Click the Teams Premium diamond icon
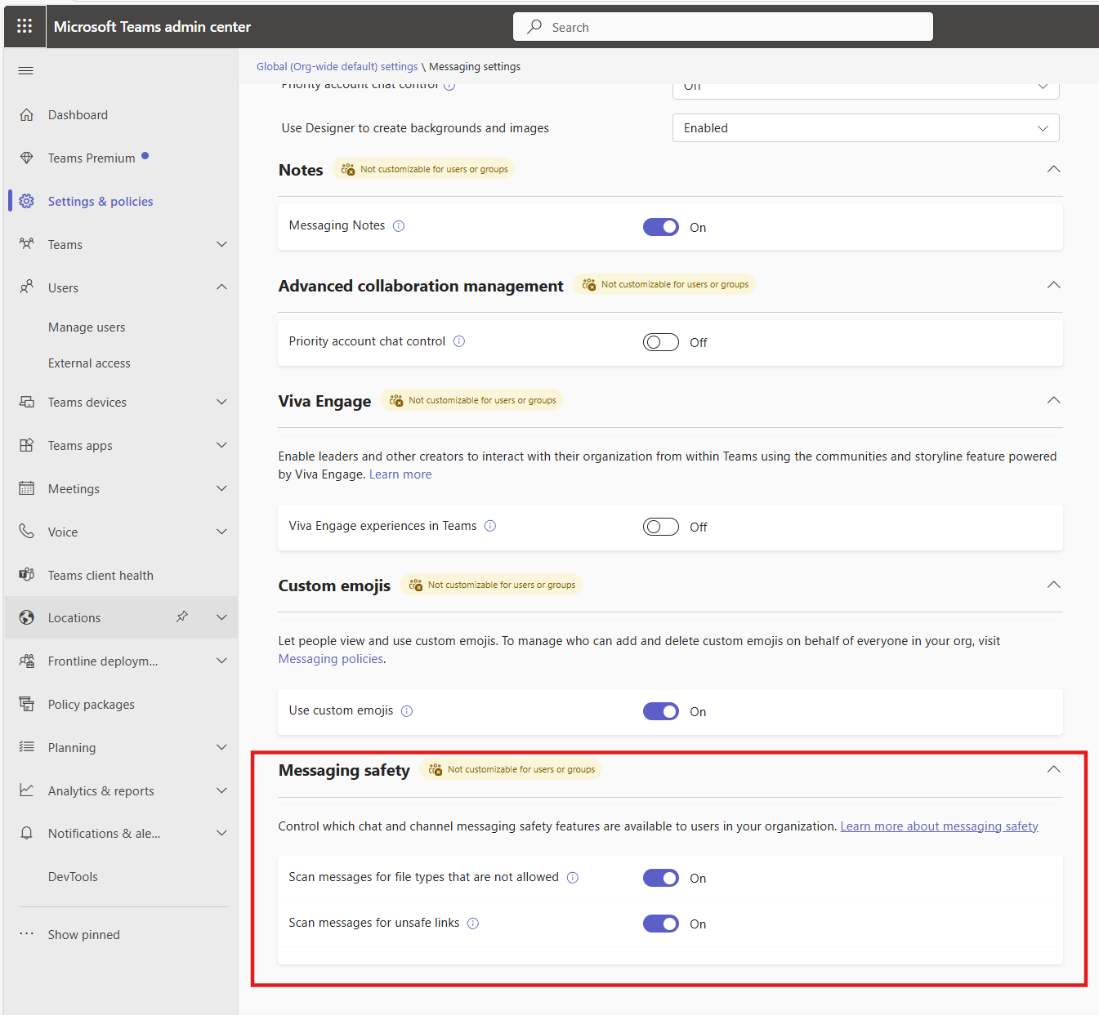 coord(27,158)
